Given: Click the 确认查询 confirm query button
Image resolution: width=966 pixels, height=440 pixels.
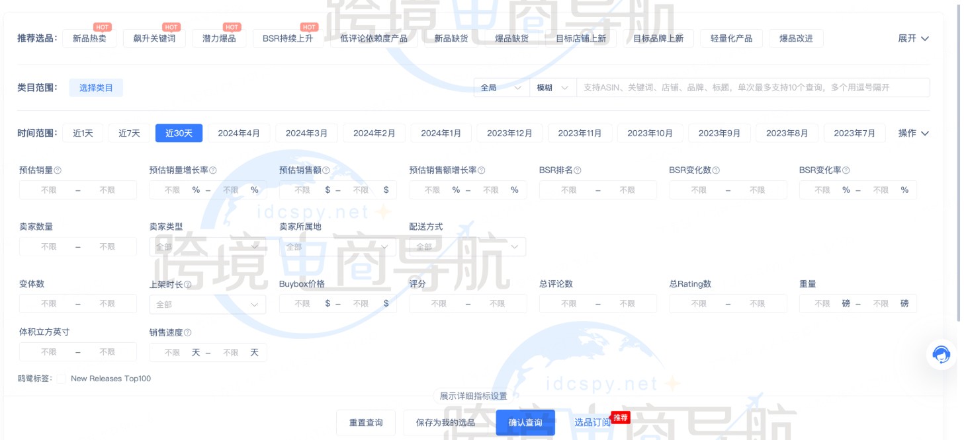Looking at the screenshot, I should (525, 422).
